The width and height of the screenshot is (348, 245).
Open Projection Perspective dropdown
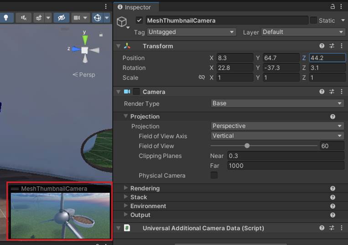pyautogui.click(x=277, y=126)
